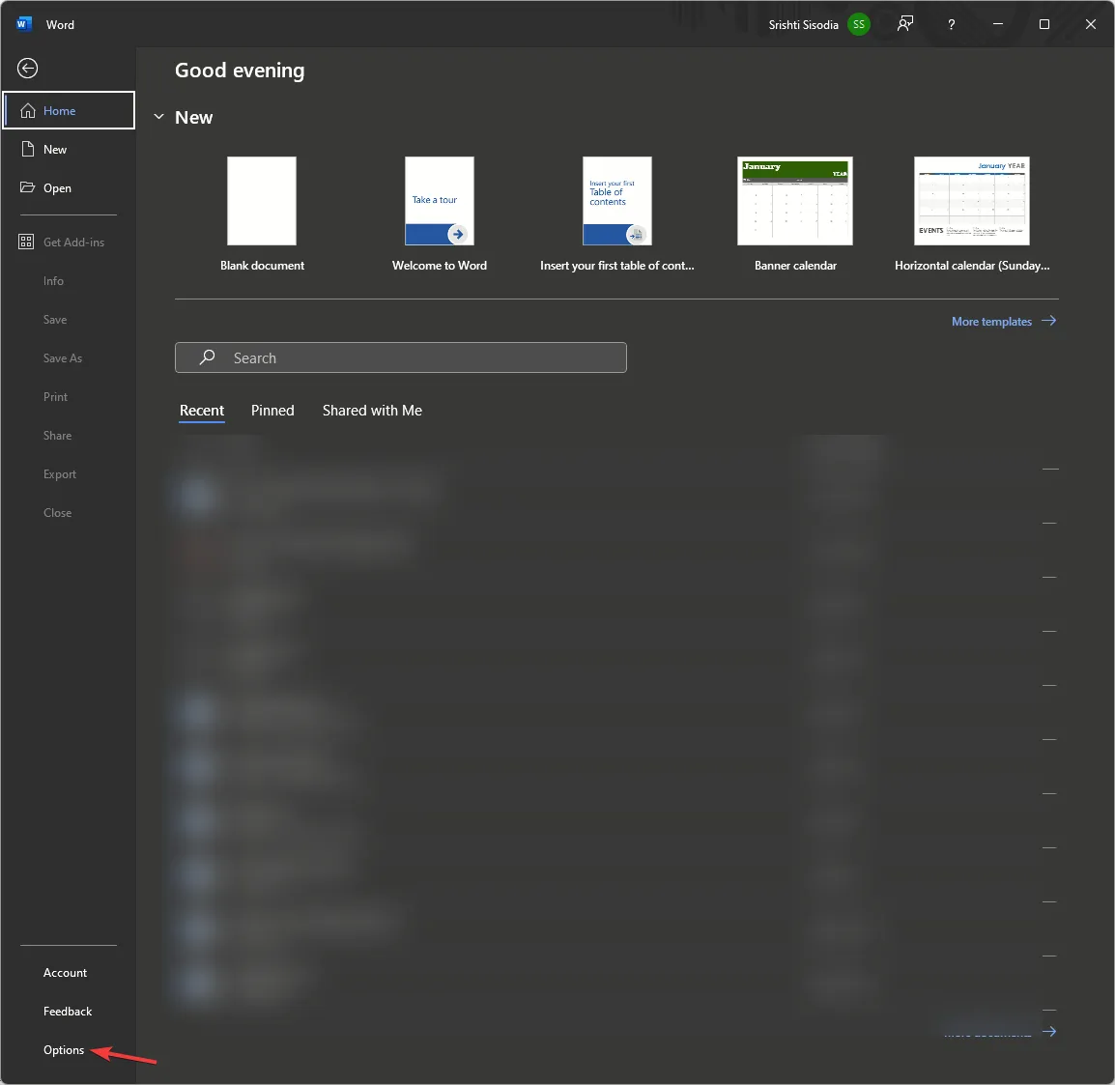Viewport: 1115px width, 1085px height.
Task: Click the Srishti Sisodia account name
Action: point(803,25)
